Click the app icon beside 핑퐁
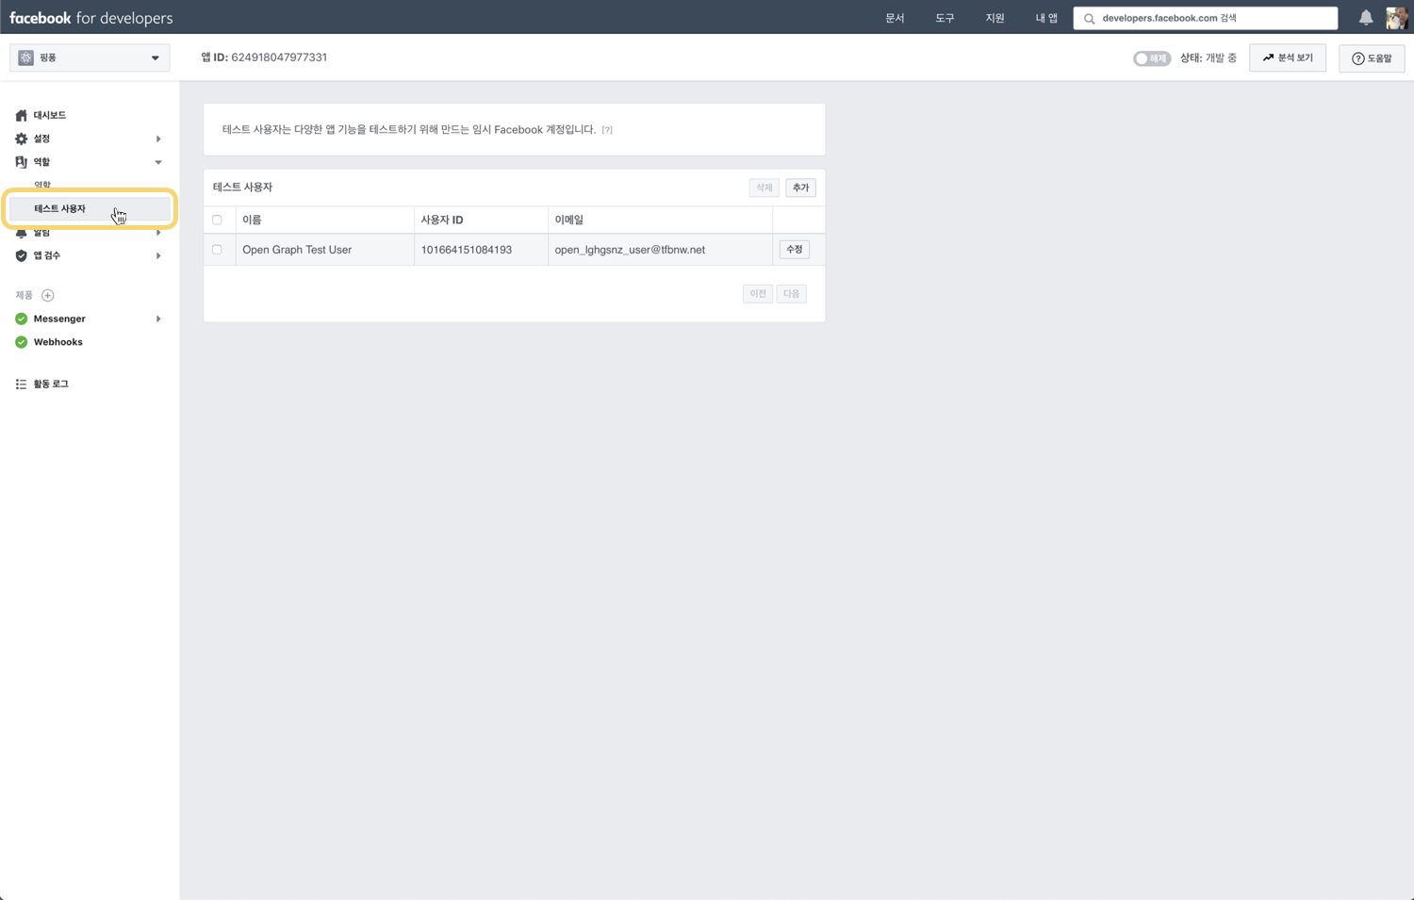 25,57
